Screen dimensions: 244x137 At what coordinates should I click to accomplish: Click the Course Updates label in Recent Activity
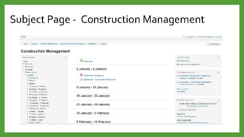(x=187, y=110)
